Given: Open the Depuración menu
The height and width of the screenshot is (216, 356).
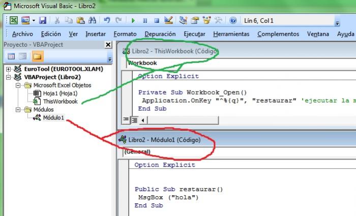Looking at the screenshot, I should (x=160, y=34).
